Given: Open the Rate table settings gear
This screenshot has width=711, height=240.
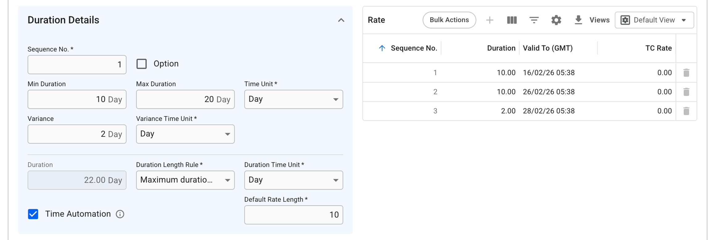Looking at the screenshot, I should (556, 20).
